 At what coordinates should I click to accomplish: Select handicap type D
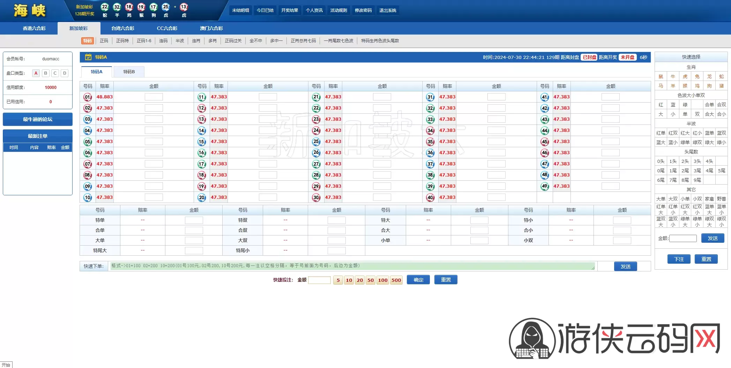(x=65, y=73)
